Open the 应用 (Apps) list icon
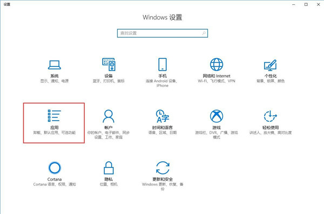Image resolution: width=324 pixels, height=214 pixels. tap(55, 115)
